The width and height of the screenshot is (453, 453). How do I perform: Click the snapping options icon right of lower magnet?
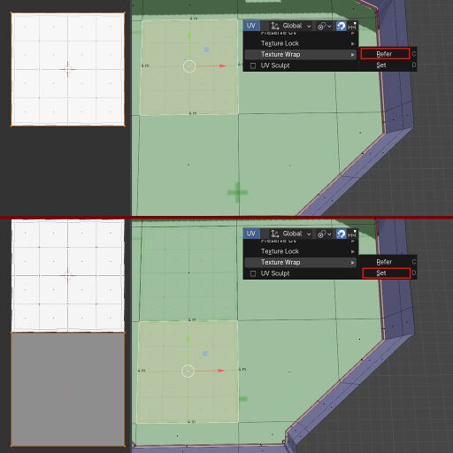[352, 234]
